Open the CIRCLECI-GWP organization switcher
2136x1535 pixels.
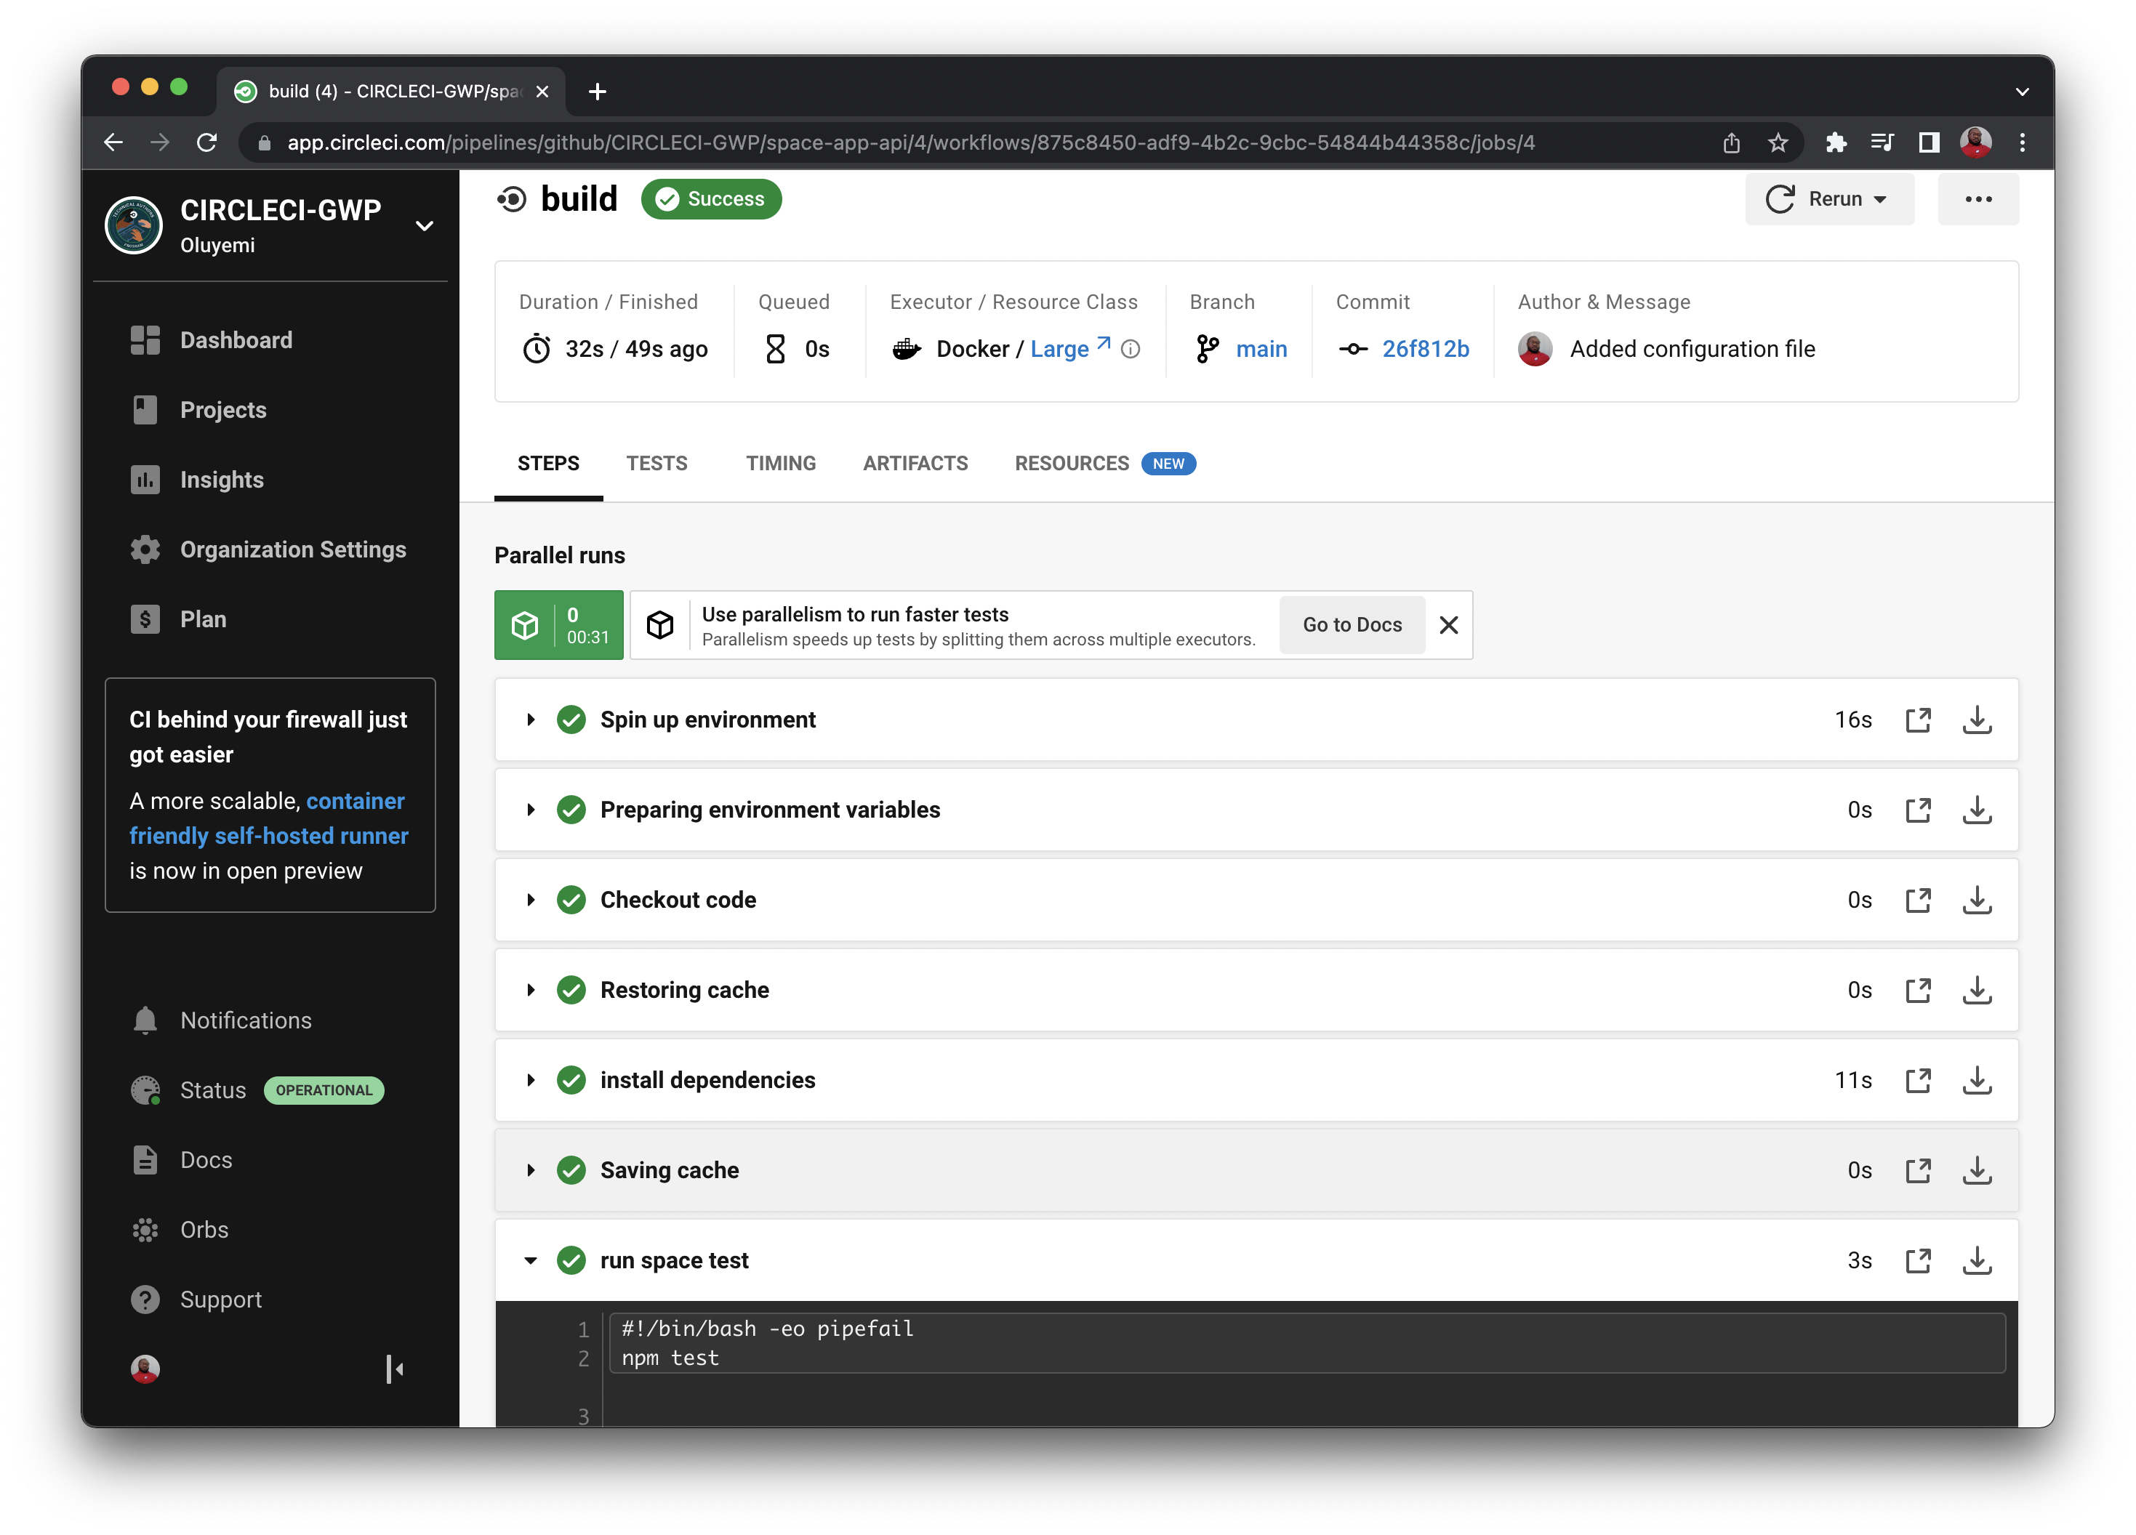click(x=425, y=226)
